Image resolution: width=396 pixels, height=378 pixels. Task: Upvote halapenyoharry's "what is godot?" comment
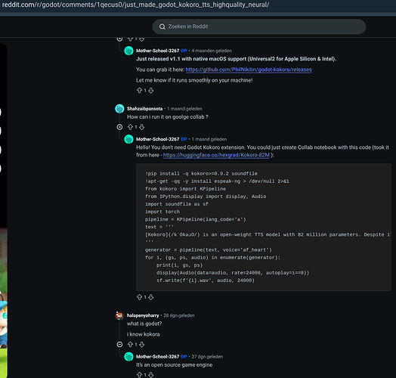(130, 345)
